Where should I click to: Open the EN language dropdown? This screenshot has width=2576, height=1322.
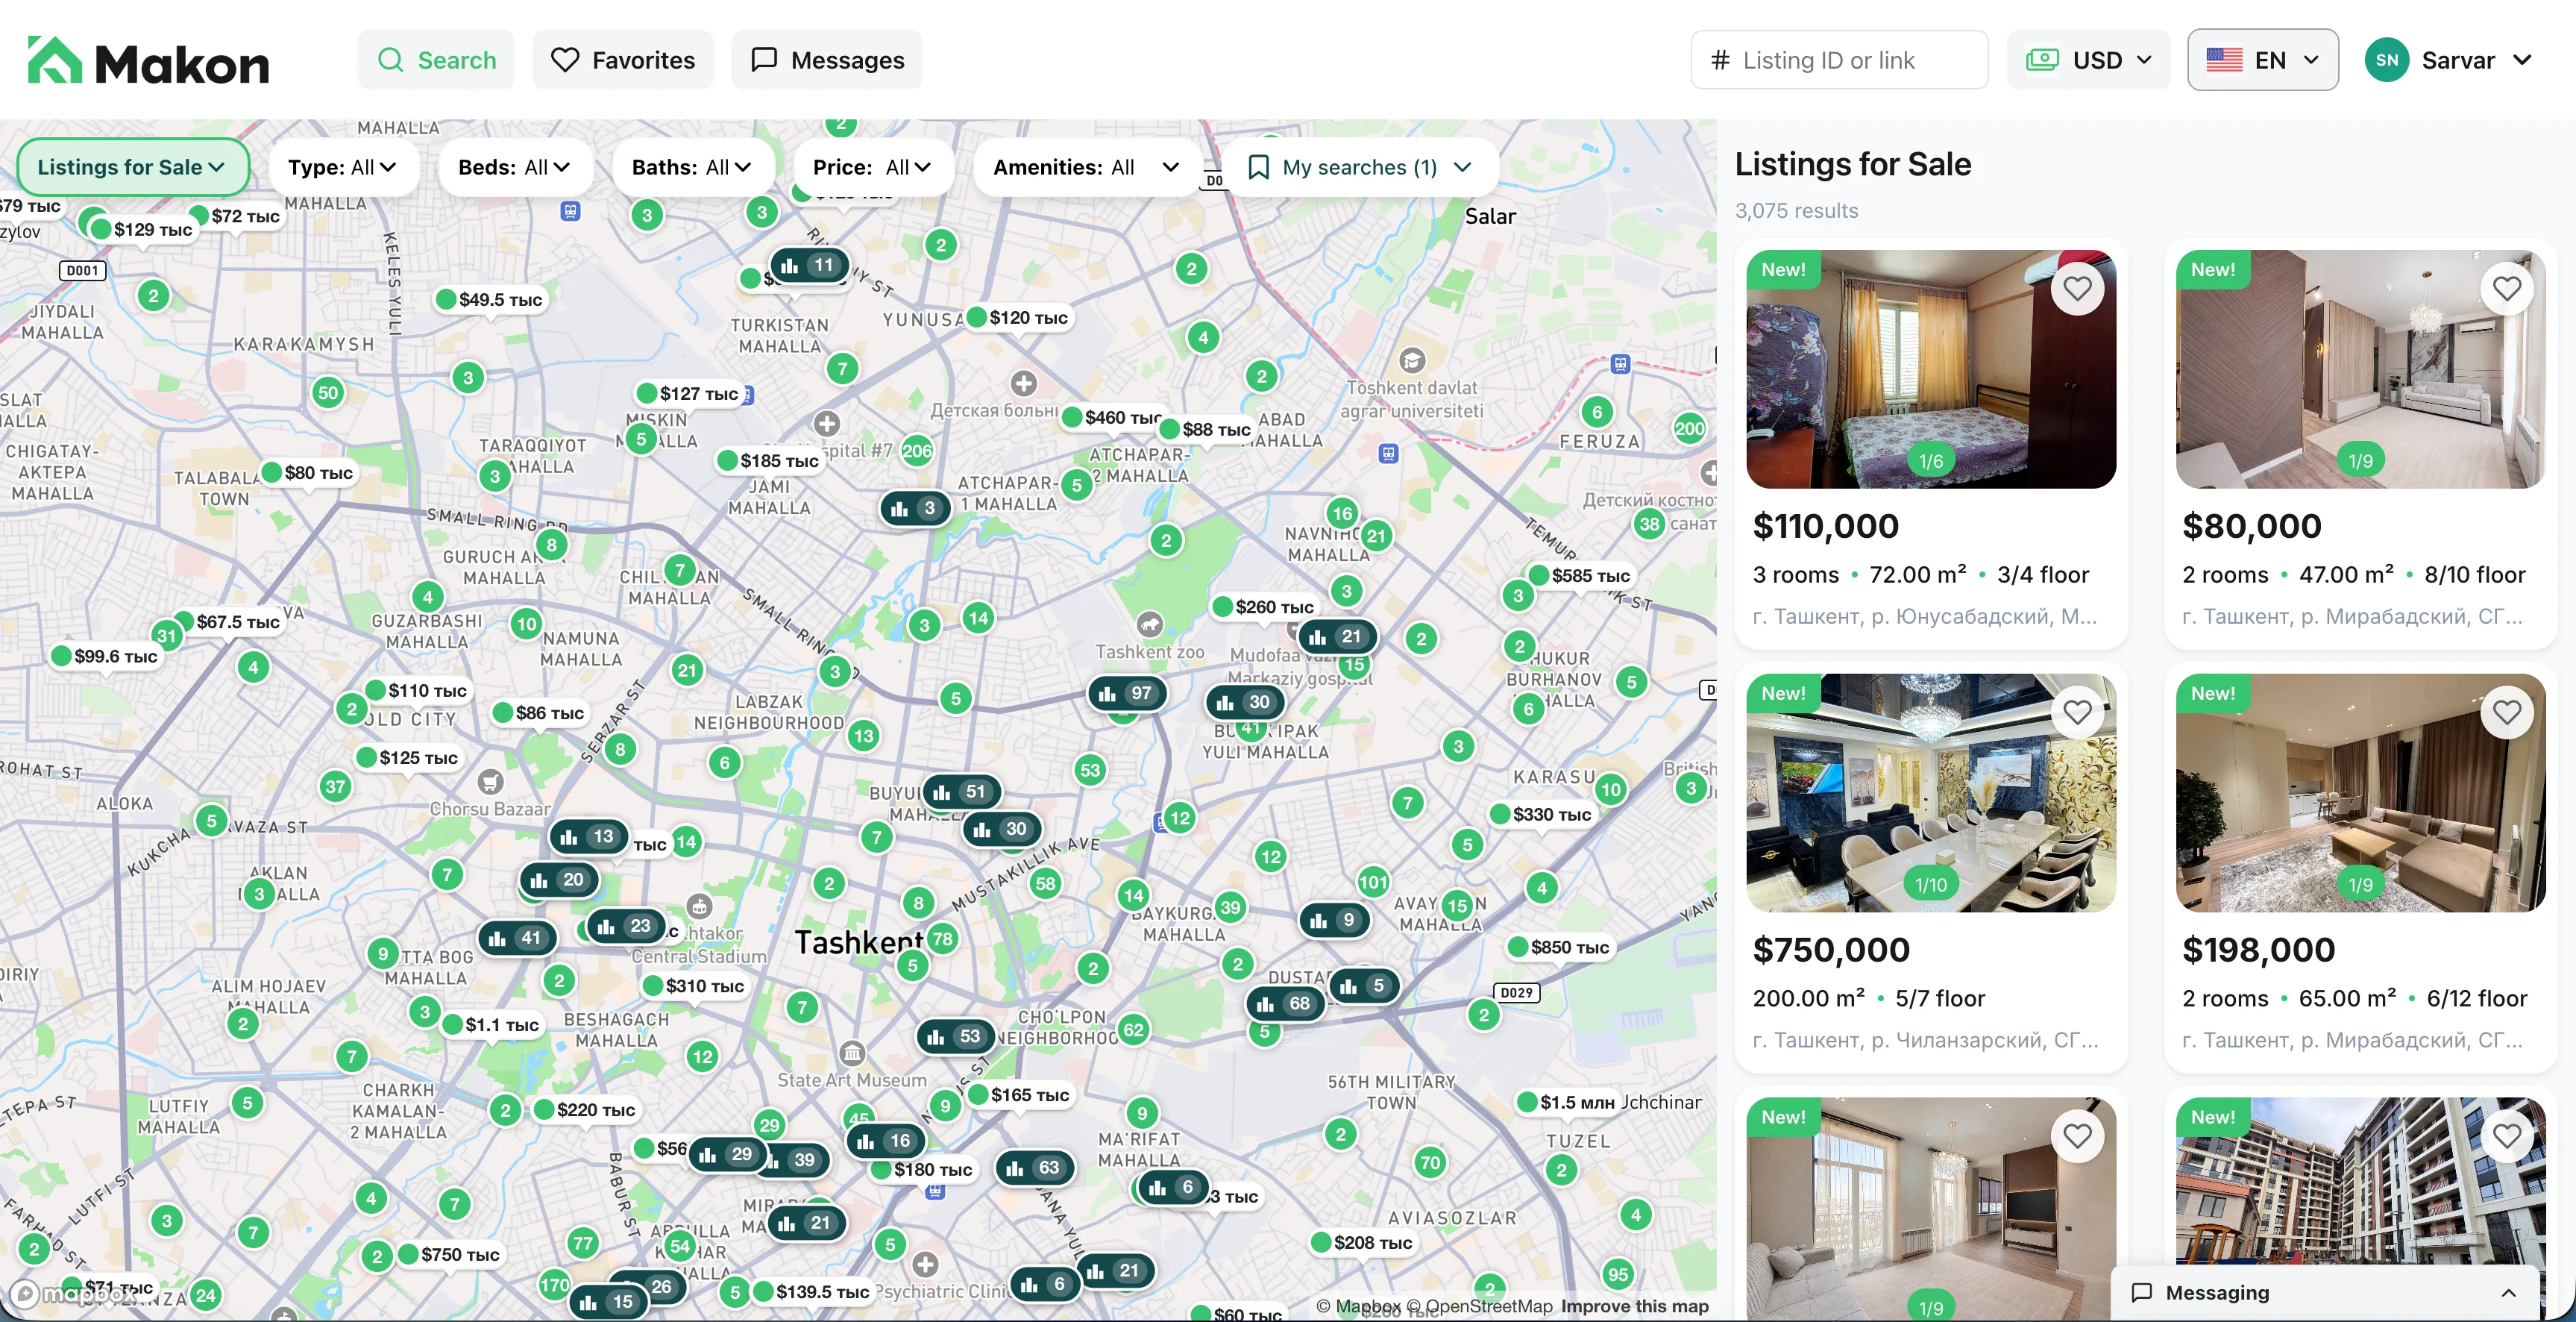click(x=2262, y=60)
